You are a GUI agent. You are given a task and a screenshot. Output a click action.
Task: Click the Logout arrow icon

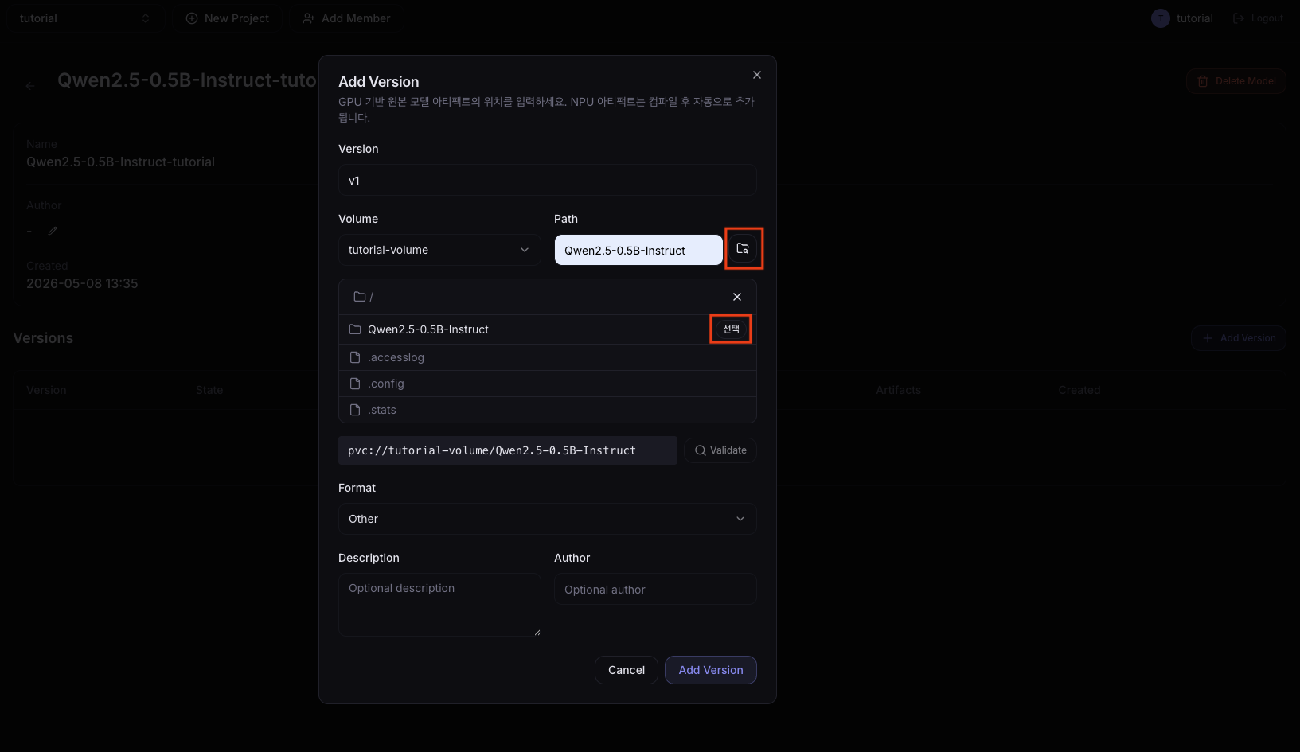1239,18
